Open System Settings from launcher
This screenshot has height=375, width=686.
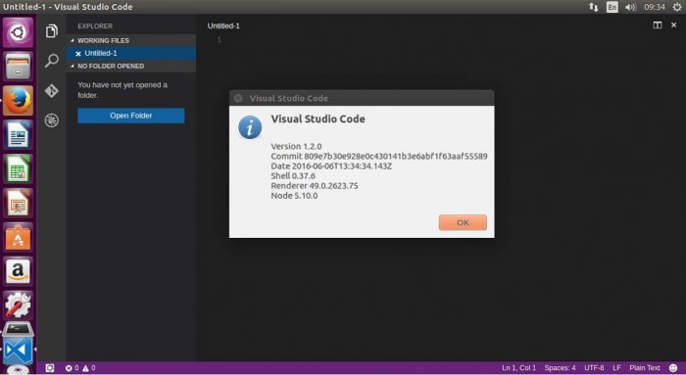click(x=18, y=305)
